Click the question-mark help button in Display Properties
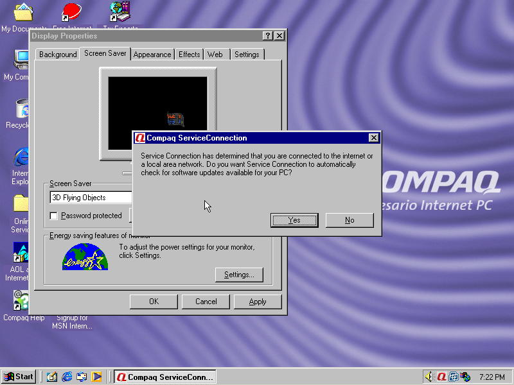Viewport: 514px width, 385px height. (x=268, y=36)
